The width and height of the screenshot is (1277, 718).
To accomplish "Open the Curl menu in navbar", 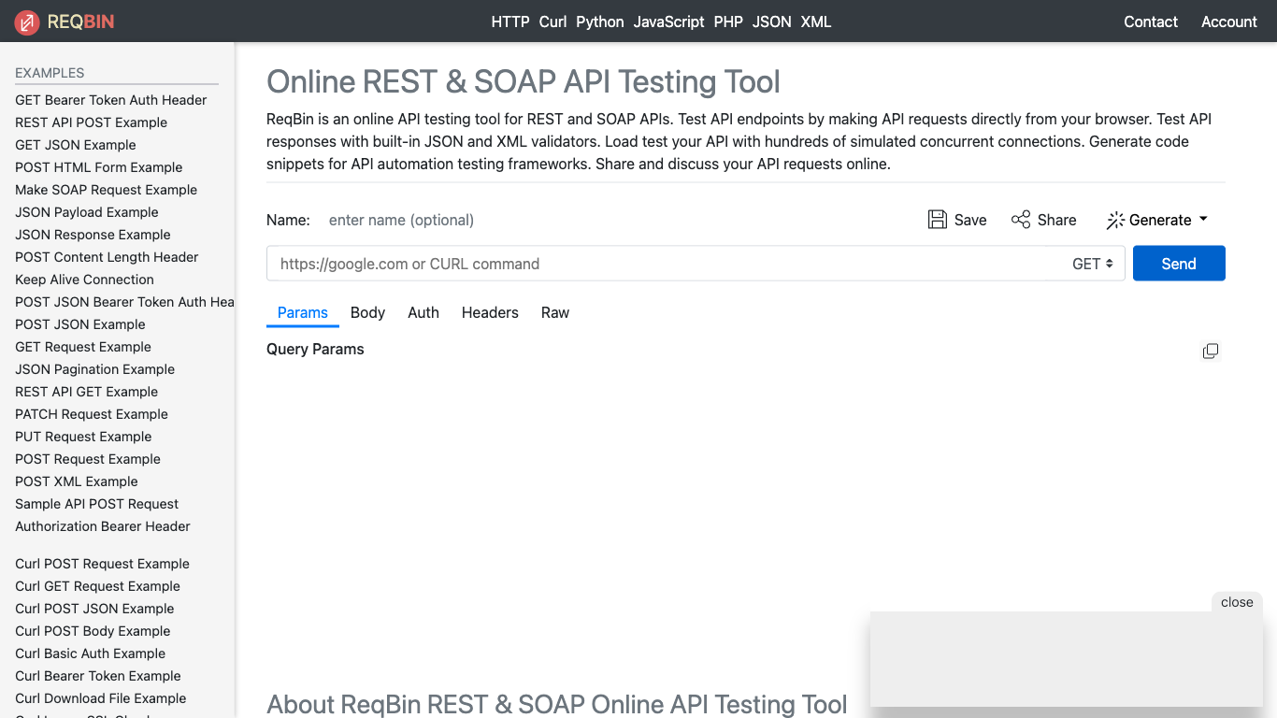I will [x=552, y=22].
